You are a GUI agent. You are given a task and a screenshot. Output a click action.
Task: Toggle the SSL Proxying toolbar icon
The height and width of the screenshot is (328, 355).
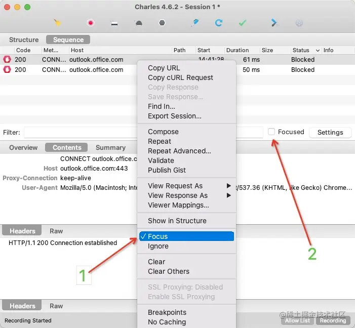(x=114, y=23)
